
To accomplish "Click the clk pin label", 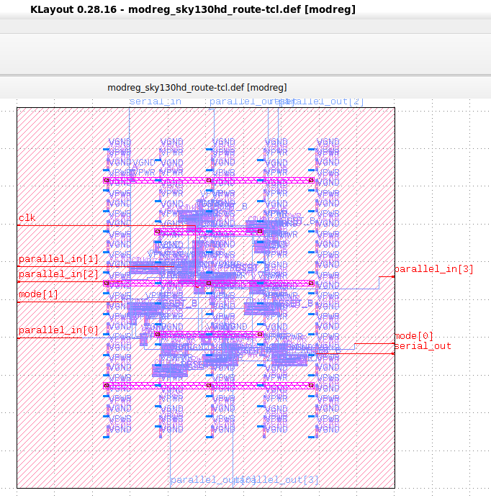I will click(x=27, y=218).
